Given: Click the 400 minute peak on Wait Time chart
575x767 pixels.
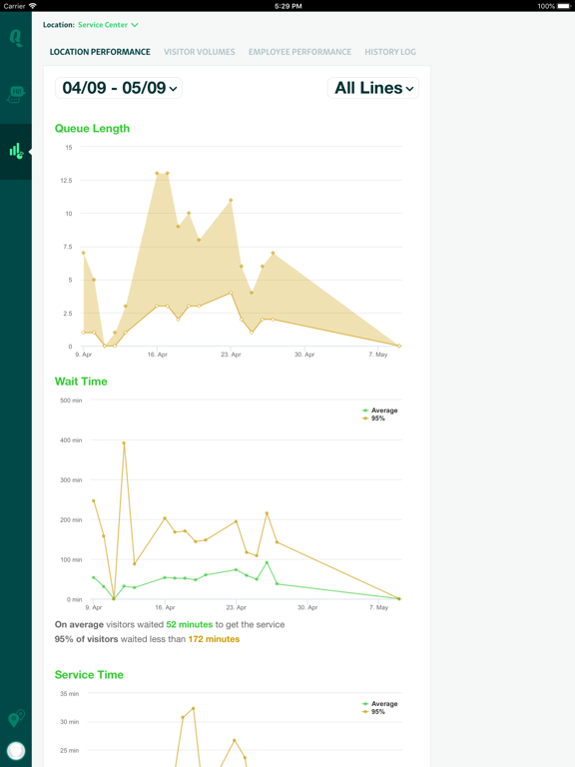Looking at the screenshot, I should (124, 443).
